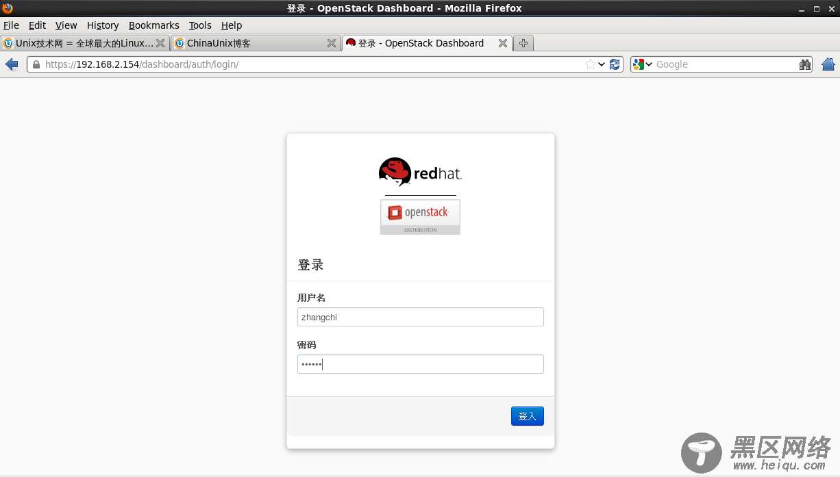This screenshot has height=477, width=840.
Task: Open the URL history dropdown arrow
Action: point(602,64)
